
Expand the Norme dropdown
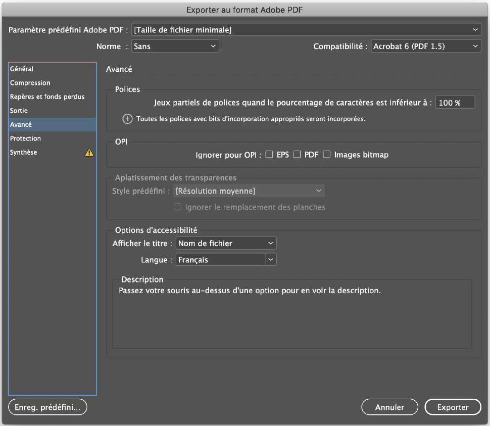175,46
